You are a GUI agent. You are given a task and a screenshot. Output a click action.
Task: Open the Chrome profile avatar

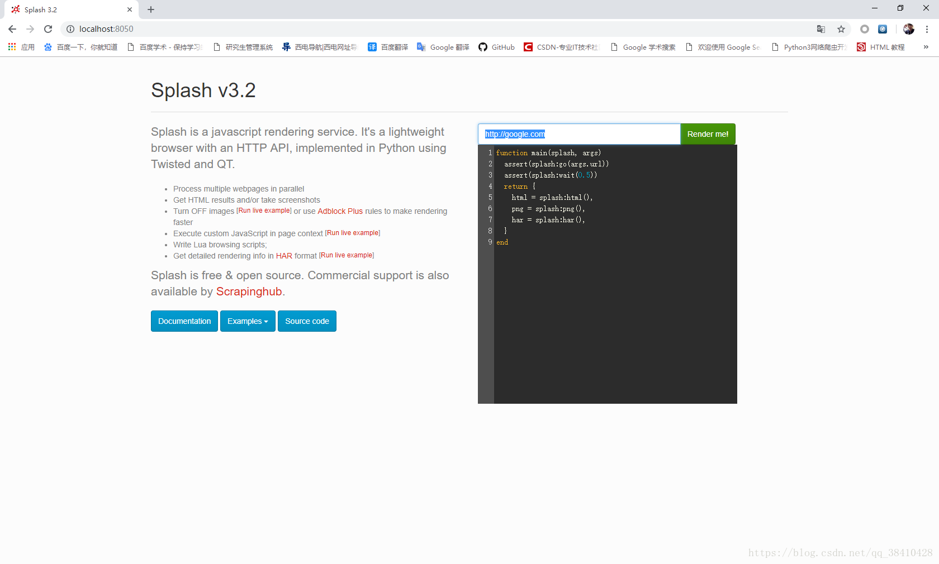click(x=909, y=29)
